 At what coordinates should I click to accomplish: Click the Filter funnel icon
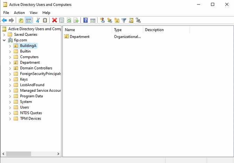point(124,20)
